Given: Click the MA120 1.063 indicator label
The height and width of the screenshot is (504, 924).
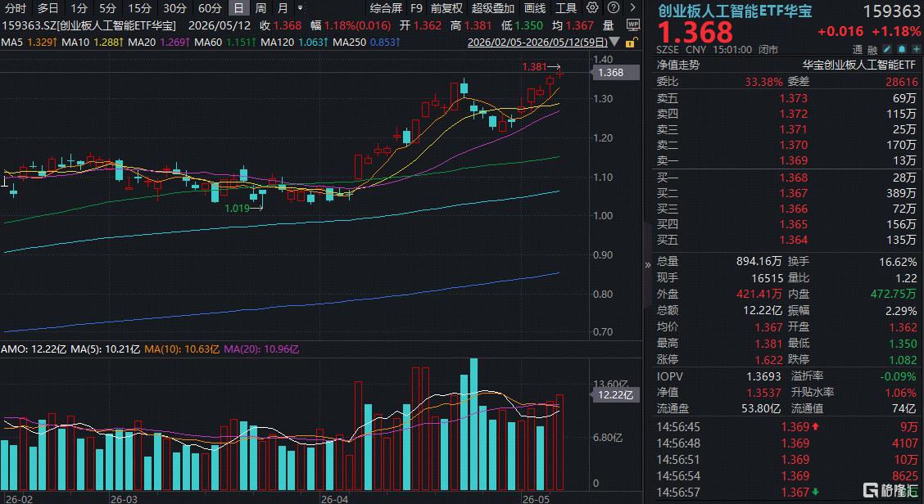Looking at the screenshot, I should pos(295,43).
